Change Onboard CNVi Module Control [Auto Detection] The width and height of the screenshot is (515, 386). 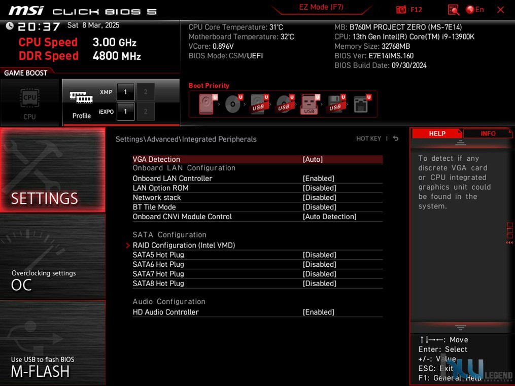click(329, 217)
